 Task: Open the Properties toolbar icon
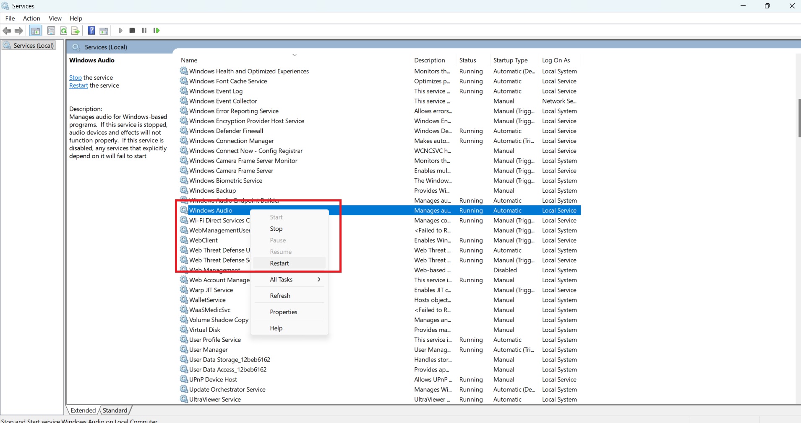point(51,31)
